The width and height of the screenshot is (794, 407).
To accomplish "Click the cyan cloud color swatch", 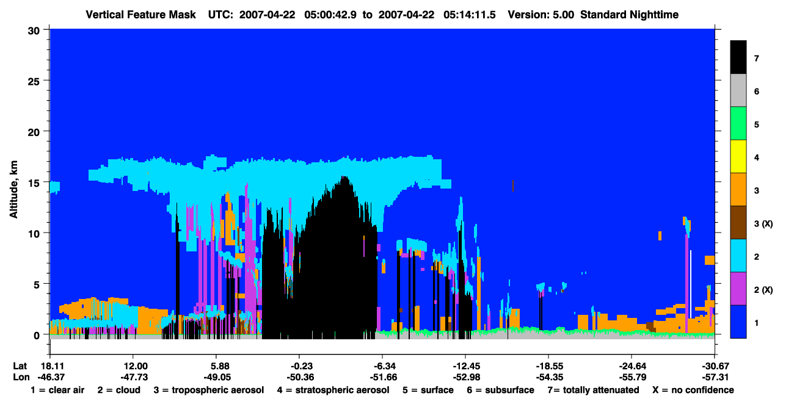I will (738, 256).
